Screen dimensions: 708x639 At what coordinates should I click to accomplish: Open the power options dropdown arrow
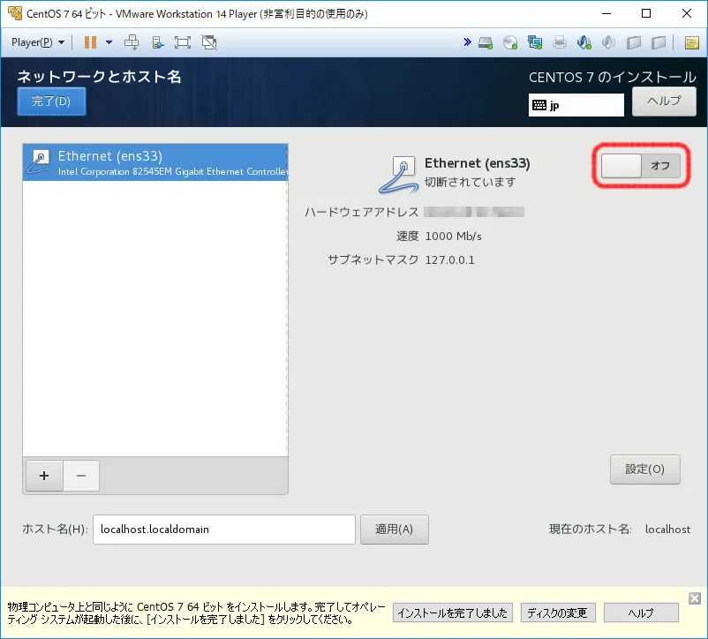tap(109, 42)
